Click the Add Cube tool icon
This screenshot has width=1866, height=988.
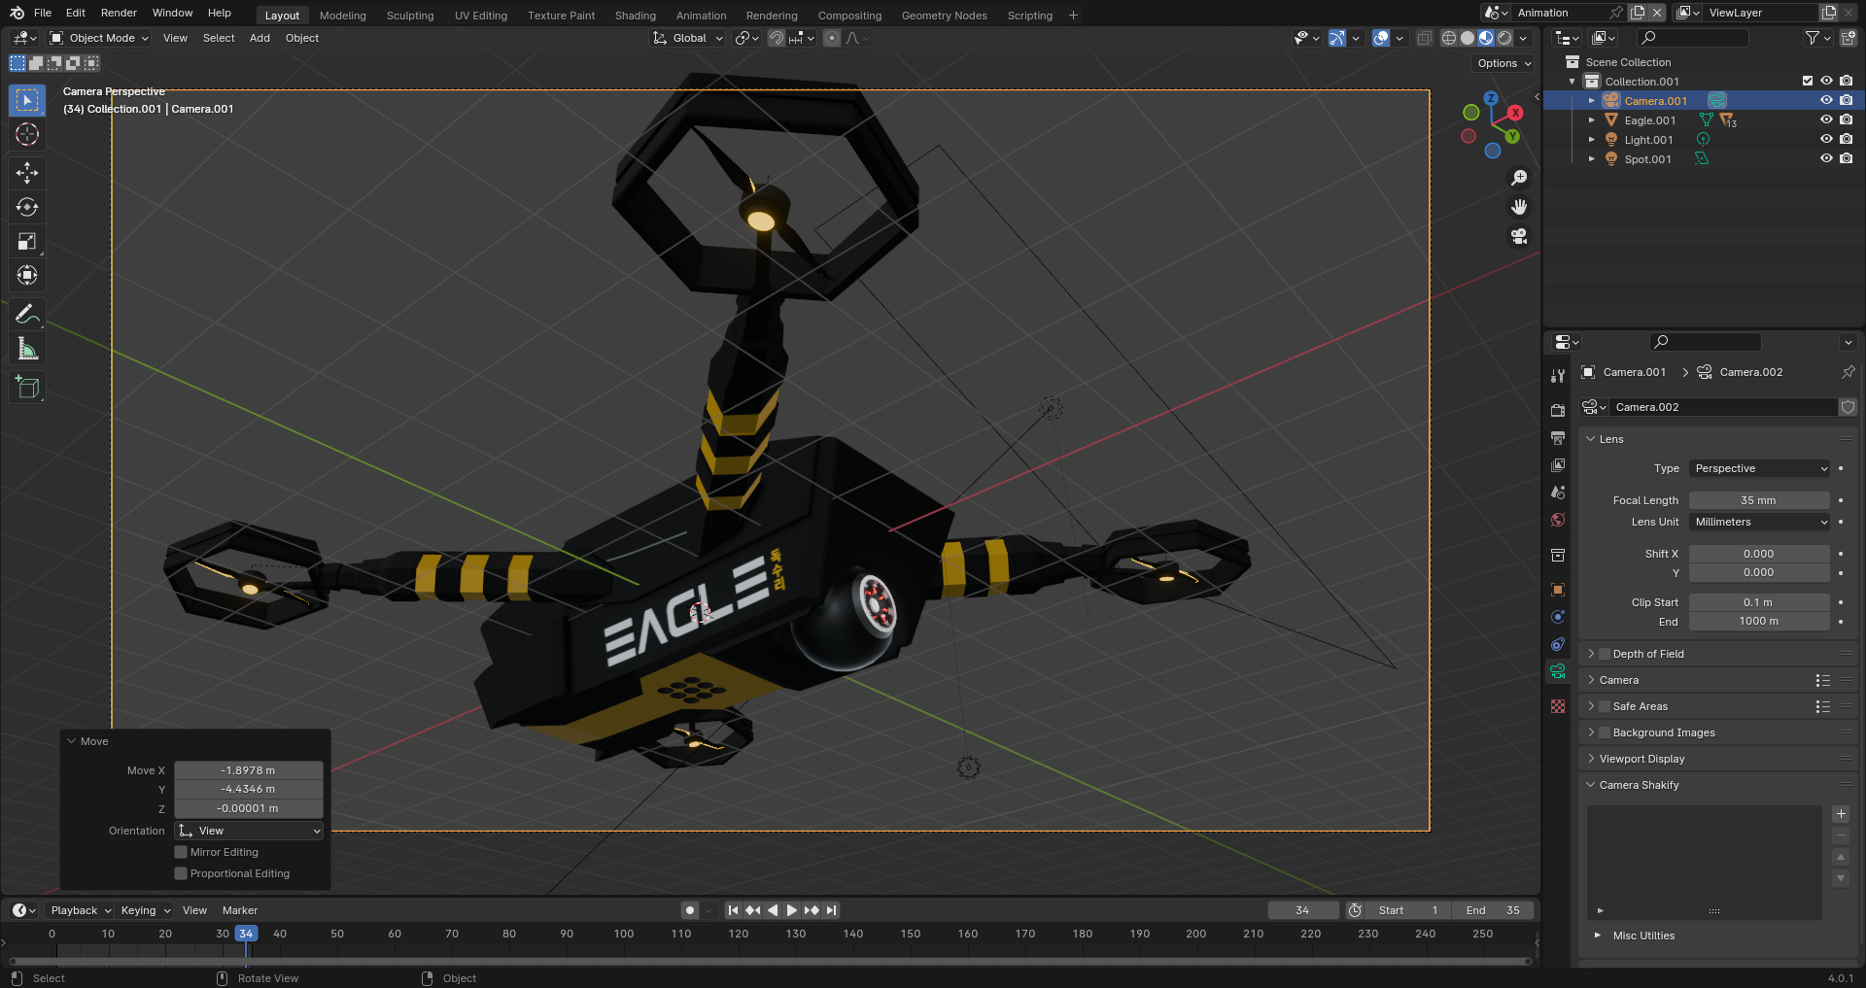pyautogui.click(x=27, y=388)
